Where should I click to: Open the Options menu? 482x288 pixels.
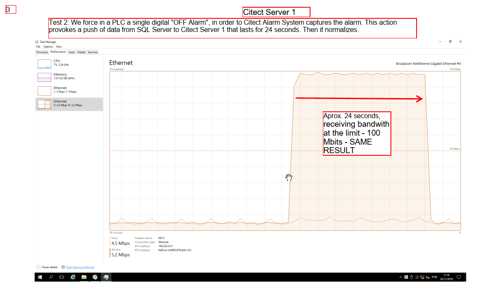pyautogui.click(x=48, y=47)
